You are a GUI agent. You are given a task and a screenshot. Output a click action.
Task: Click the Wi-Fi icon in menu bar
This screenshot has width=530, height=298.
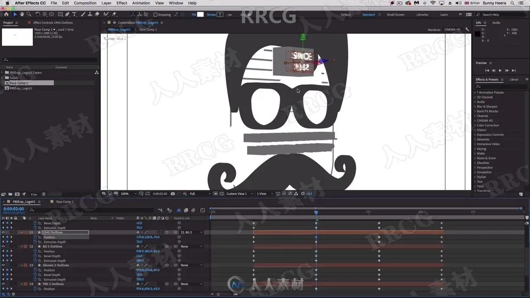pos(433,3)
